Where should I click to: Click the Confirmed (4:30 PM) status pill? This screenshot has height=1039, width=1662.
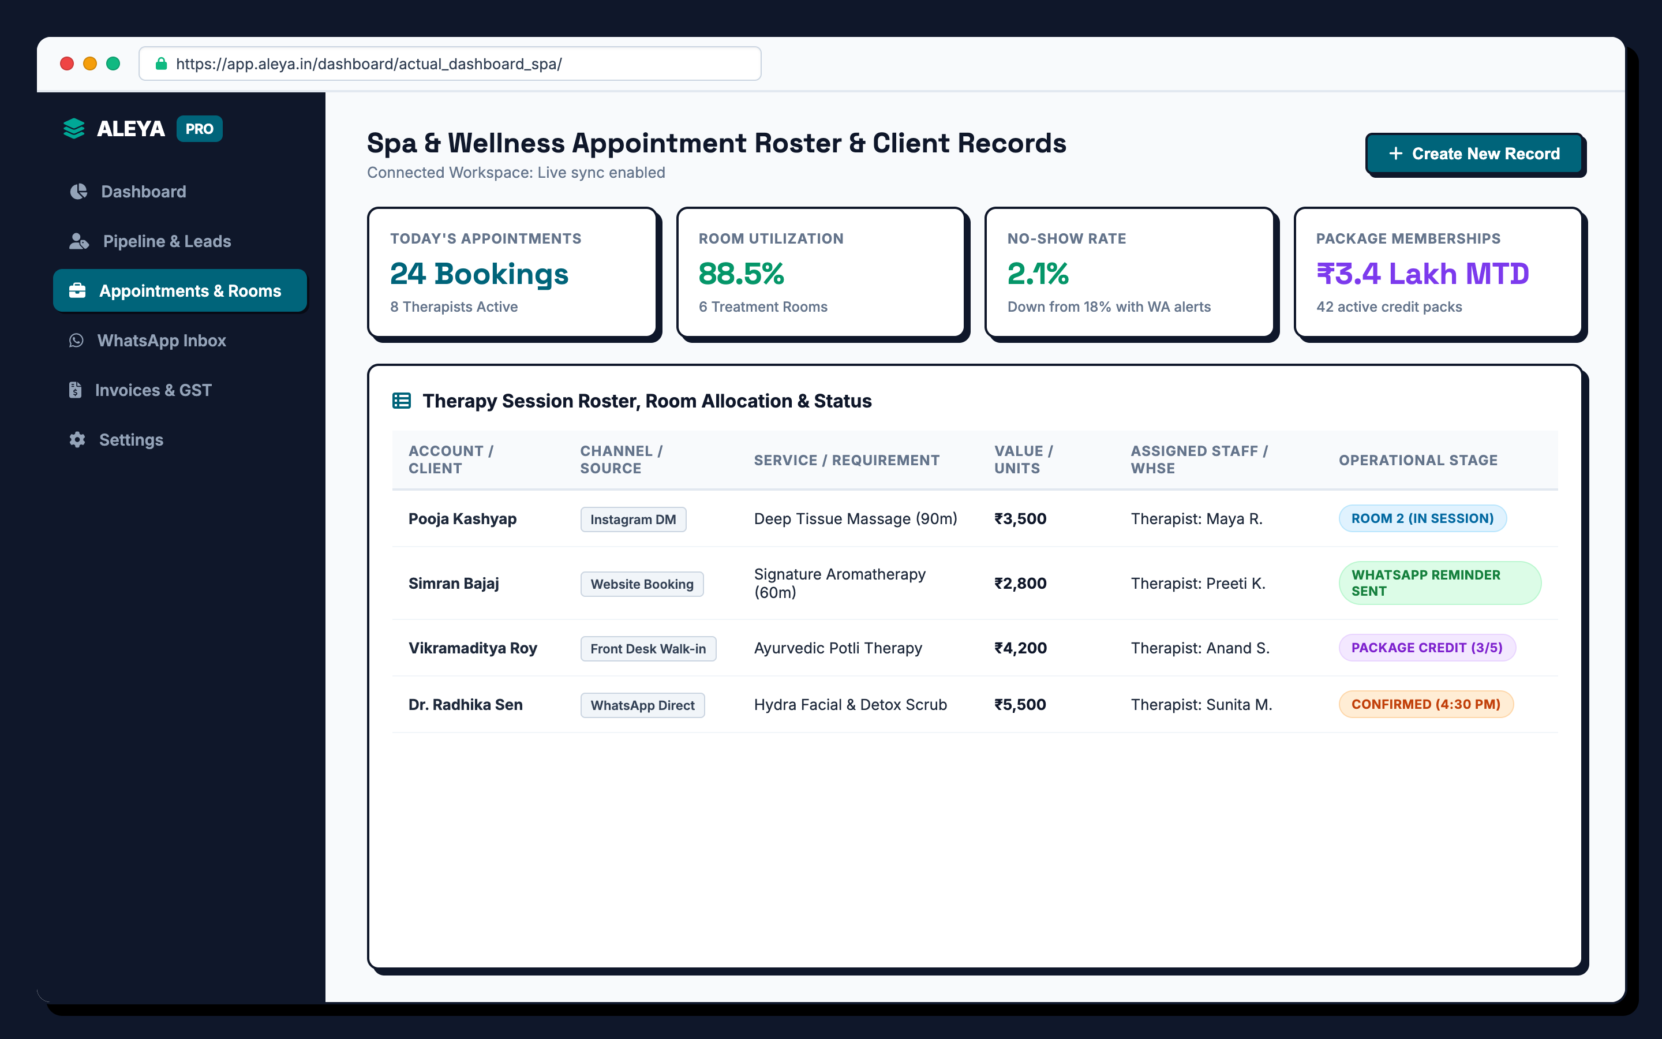click(x=1426, y=704)
